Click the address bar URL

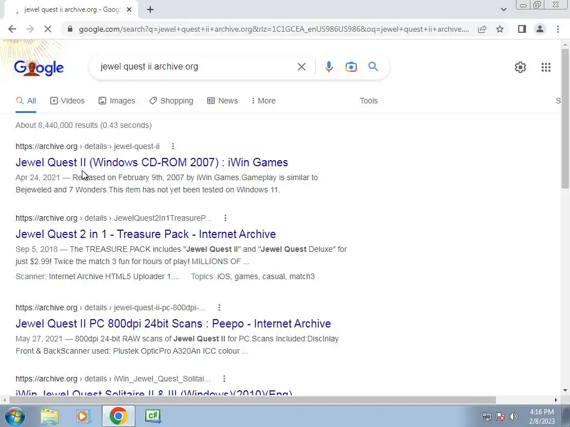(274, 29)
